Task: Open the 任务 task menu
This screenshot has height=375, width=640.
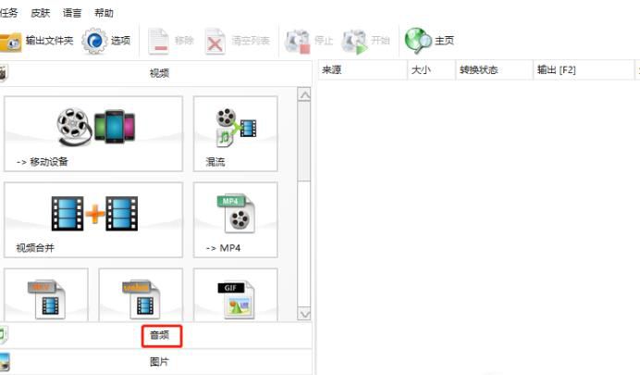Action: [x=9, y=13]
